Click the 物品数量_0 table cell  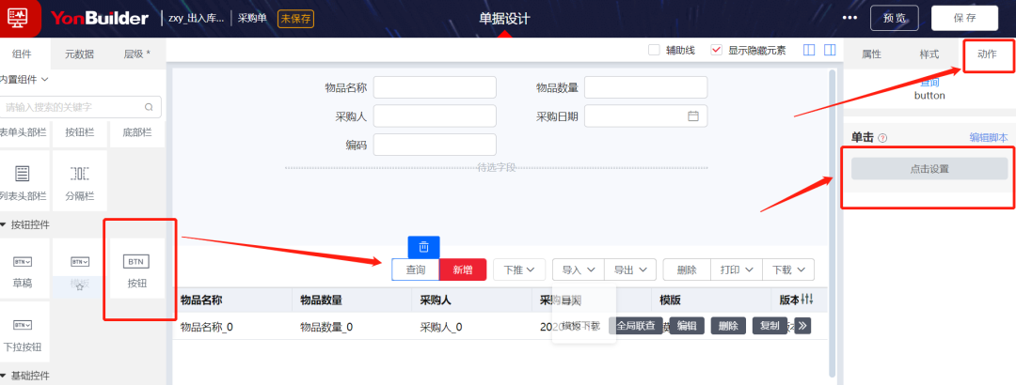pos(325,327)
